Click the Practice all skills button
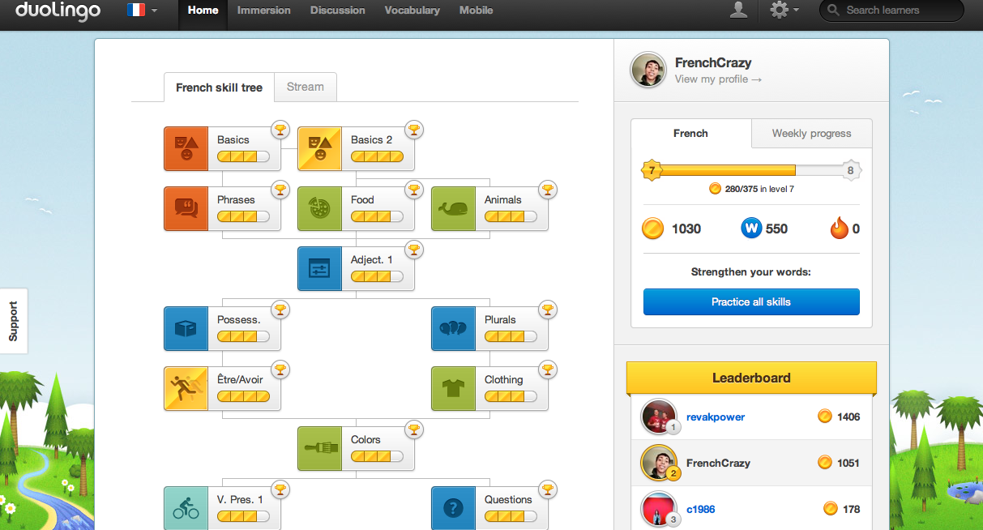Viewport: 983px width, 530px height. click(751, 301)
